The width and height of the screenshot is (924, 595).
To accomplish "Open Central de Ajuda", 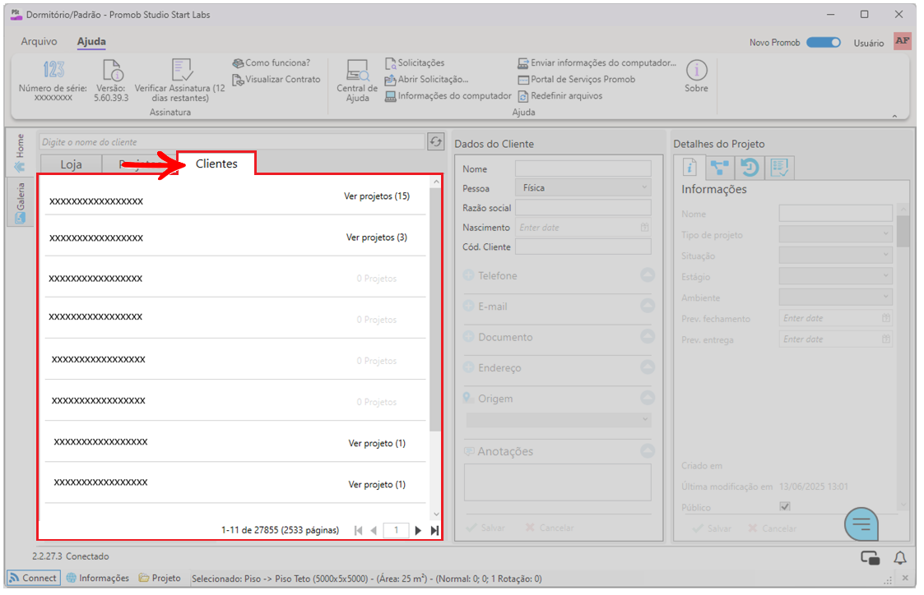I will point(357,81).
